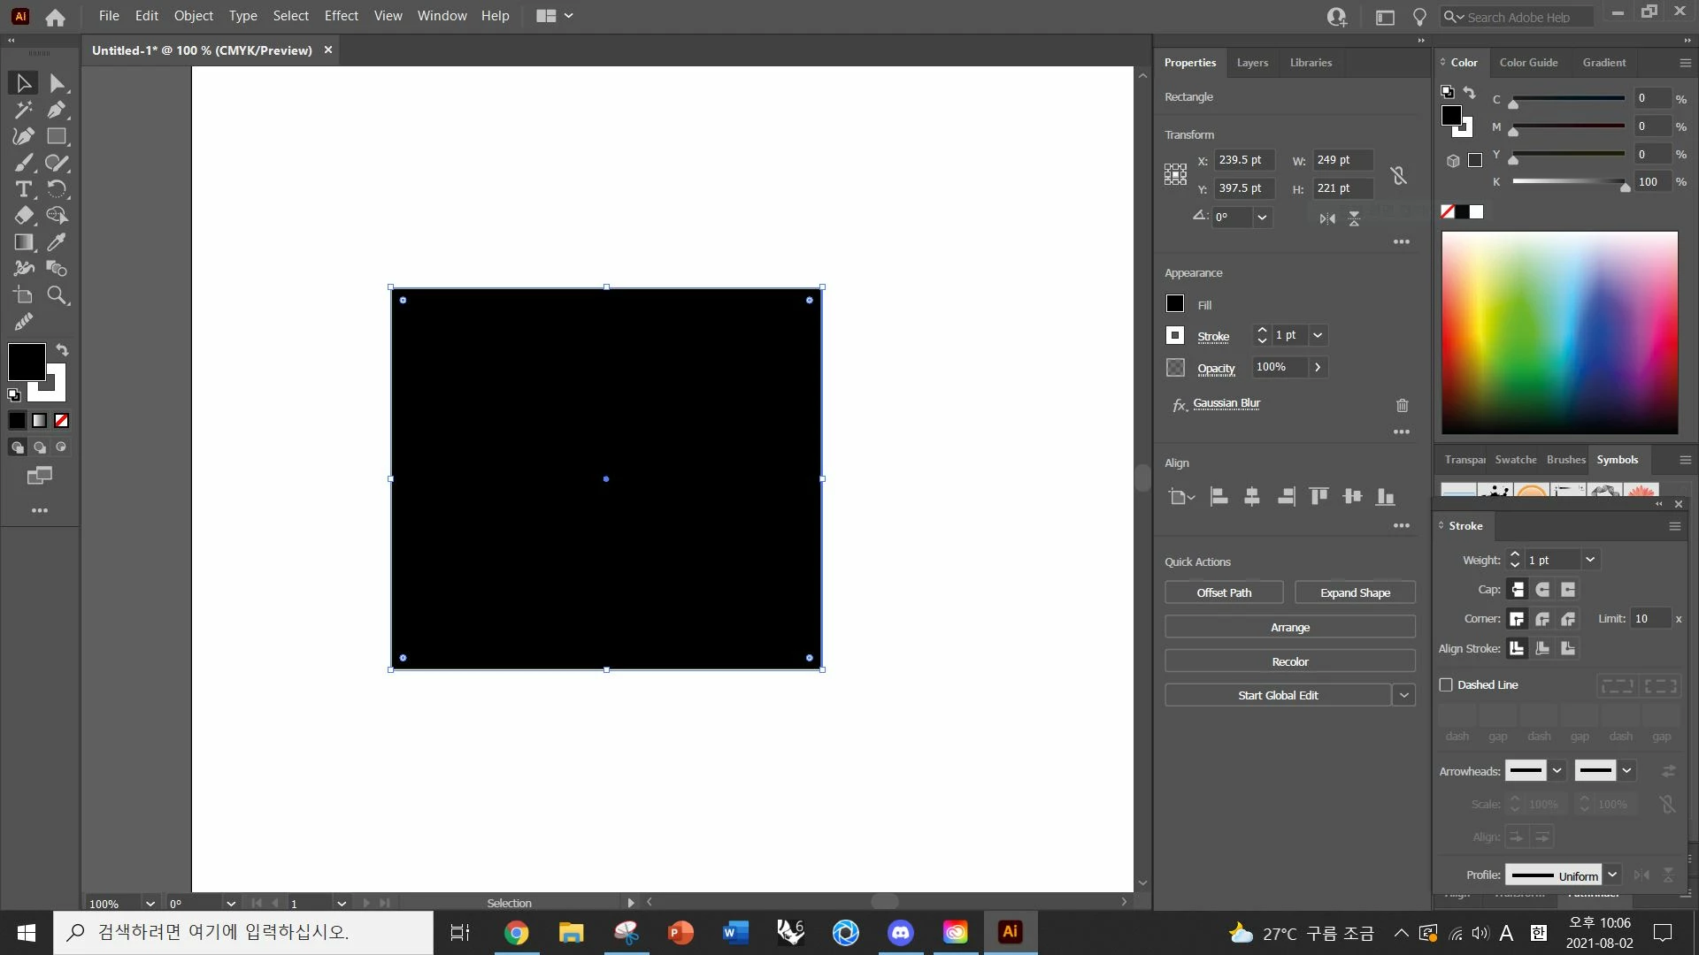The image size is (1699, 955).
Task: Click horizontal align center icon
Action: (1251, 497)
